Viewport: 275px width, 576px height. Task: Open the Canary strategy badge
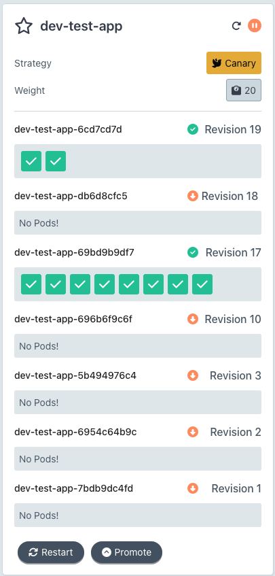point(234,63)
